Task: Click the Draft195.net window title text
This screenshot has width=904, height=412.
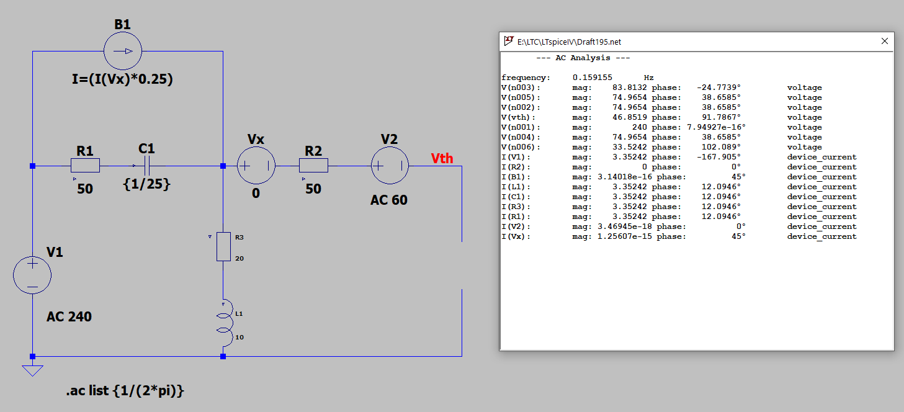Action: [569, 42]
